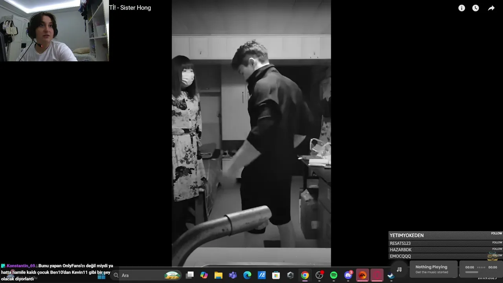Click the Nothing Playing music panel

433,269
